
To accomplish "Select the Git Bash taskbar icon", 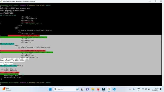I will [109, 89].
